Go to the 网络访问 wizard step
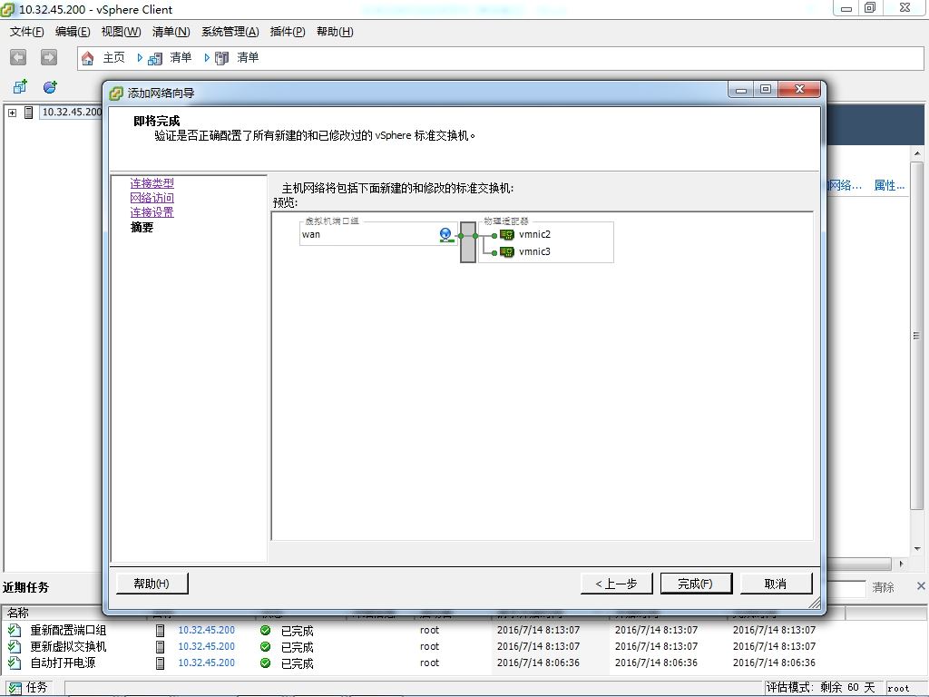 [x=152, y=198]
